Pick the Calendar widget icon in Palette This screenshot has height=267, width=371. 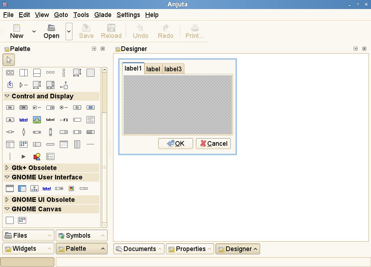(x=64, y=144)
